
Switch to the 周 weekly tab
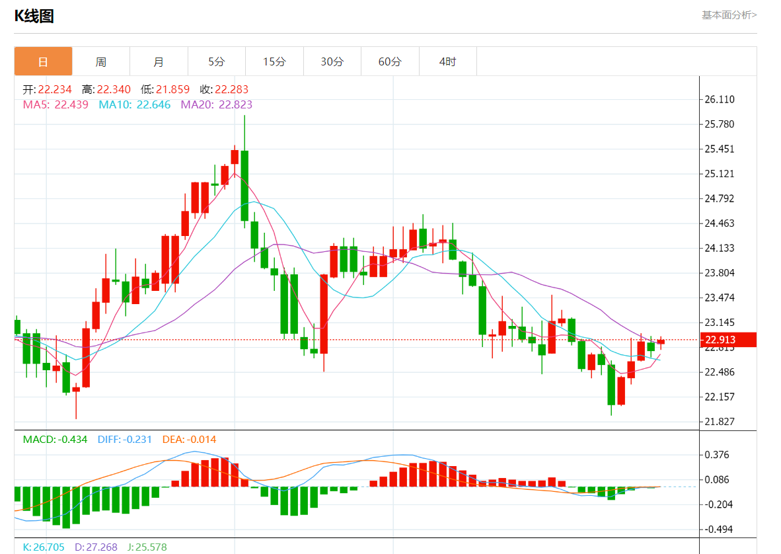tap(100, 61)
